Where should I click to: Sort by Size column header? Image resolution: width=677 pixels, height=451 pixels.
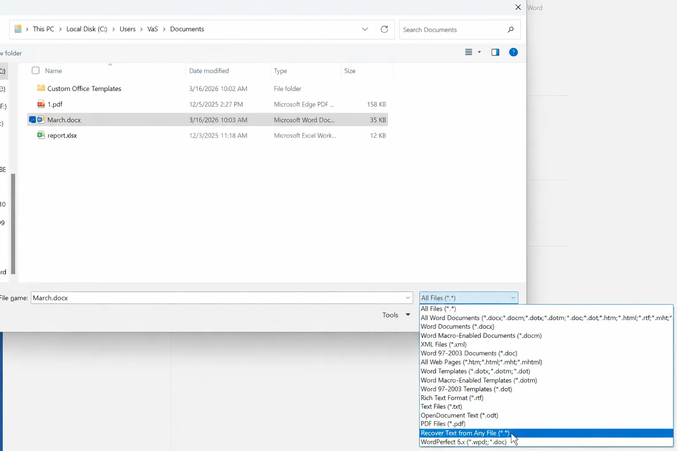(x=350, y=71)
